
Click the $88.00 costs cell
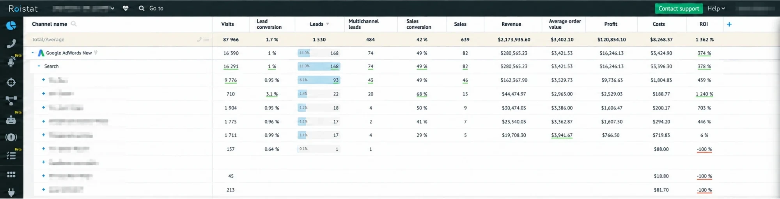point(661,149)
